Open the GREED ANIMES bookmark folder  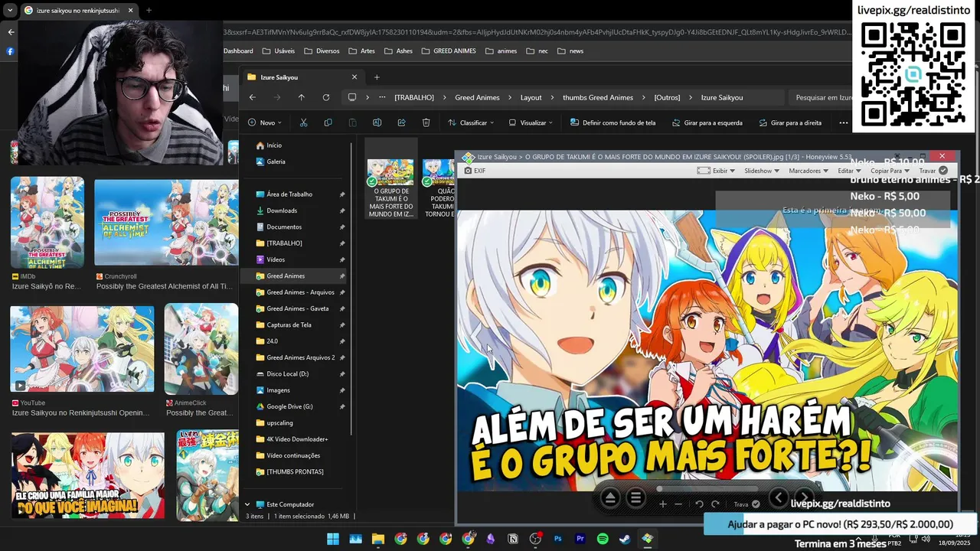pyautogui.click(x=447, y=51)
